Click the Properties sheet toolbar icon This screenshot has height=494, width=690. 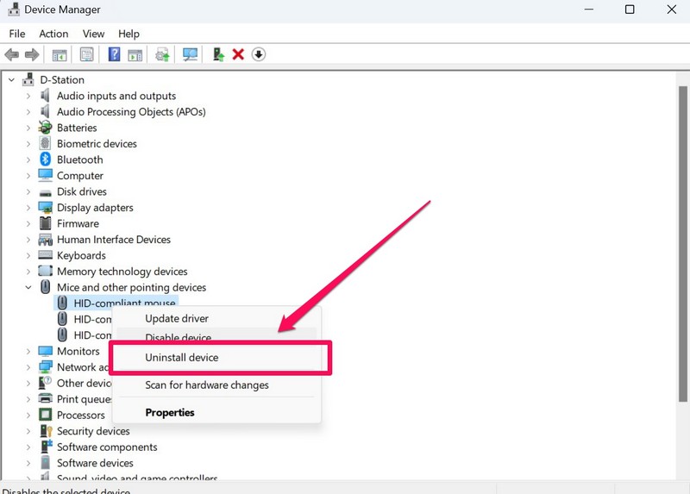tap(86, 54)
